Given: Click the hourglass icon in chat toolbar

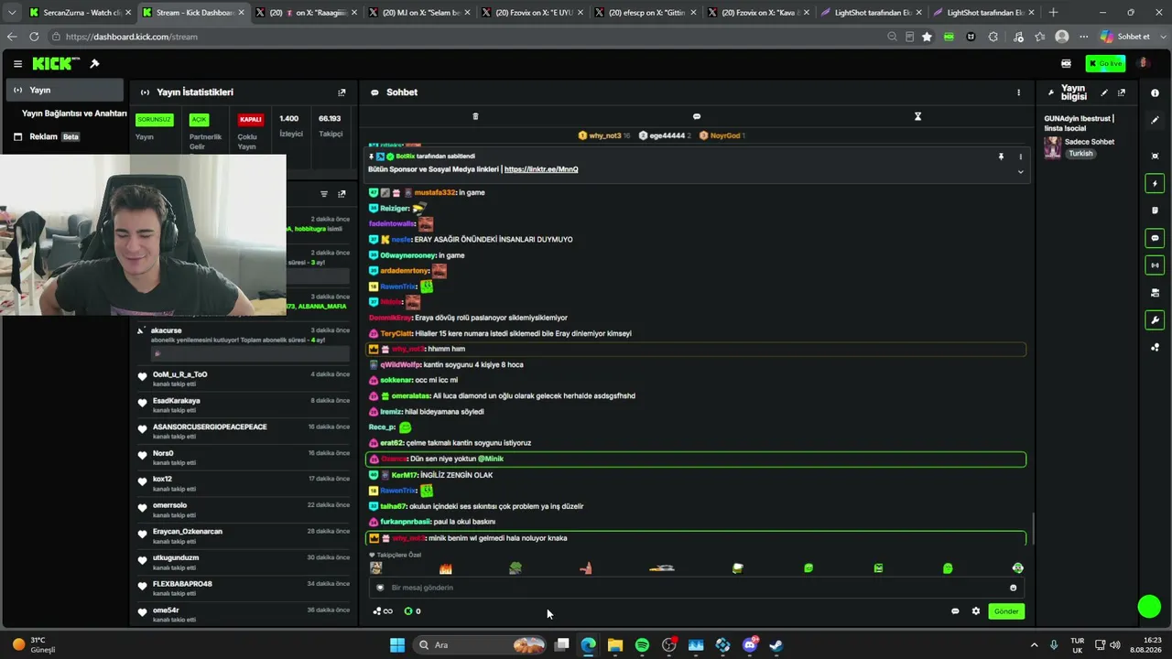Looking at the screenshot, I should [x=917, y=116].
